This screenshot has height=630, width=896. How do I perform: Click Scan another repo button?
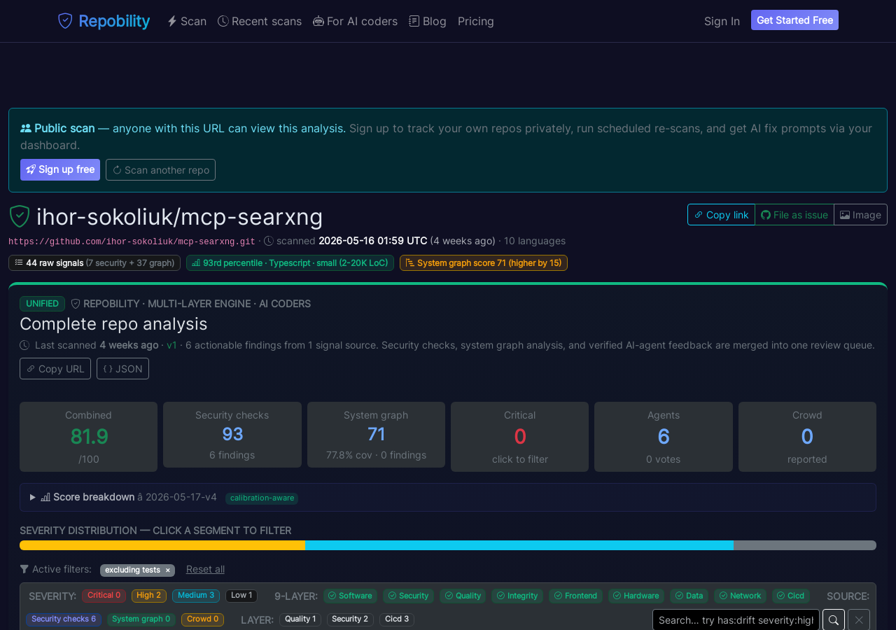[160, 169]
